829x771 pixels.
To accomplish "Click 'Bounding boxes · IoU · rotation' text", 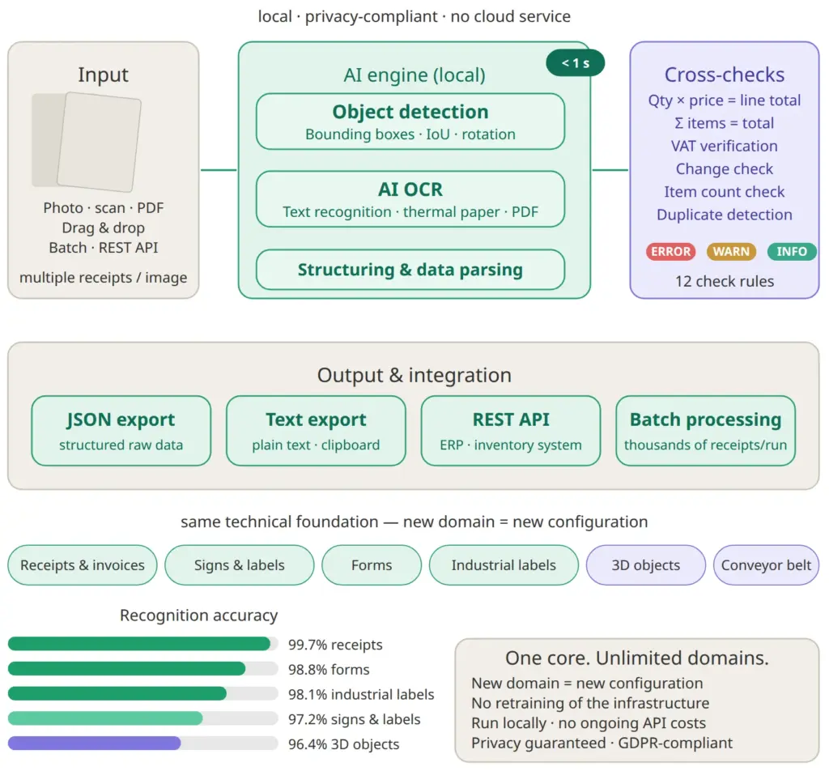I will coord(410,134).
